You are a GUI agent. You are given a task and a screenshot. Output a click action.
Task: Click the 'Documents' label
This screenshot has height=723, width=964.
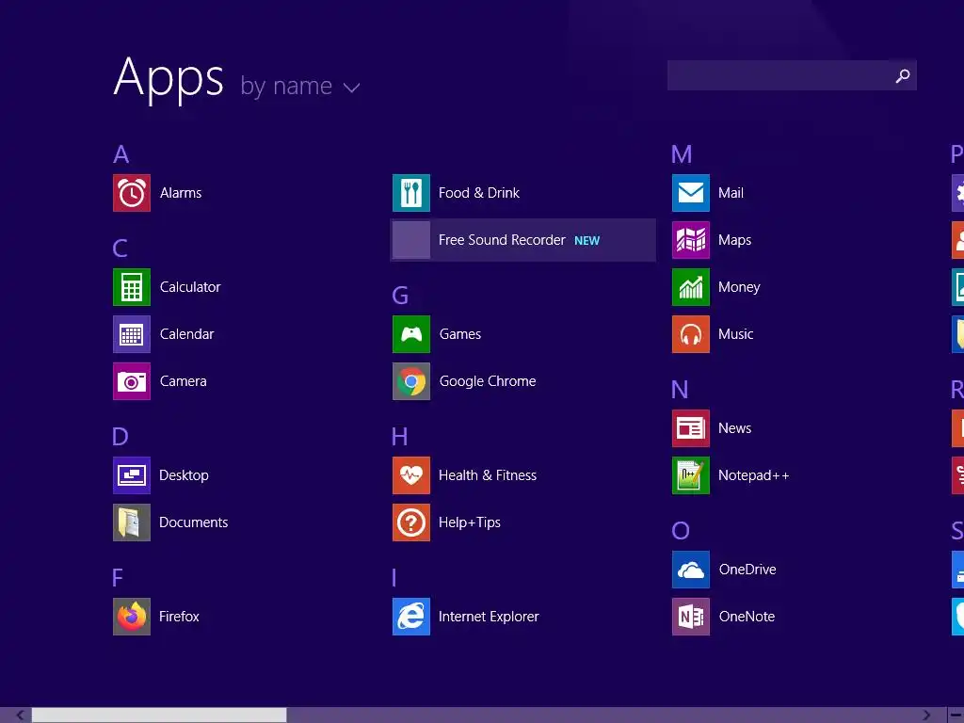(194, 522)
